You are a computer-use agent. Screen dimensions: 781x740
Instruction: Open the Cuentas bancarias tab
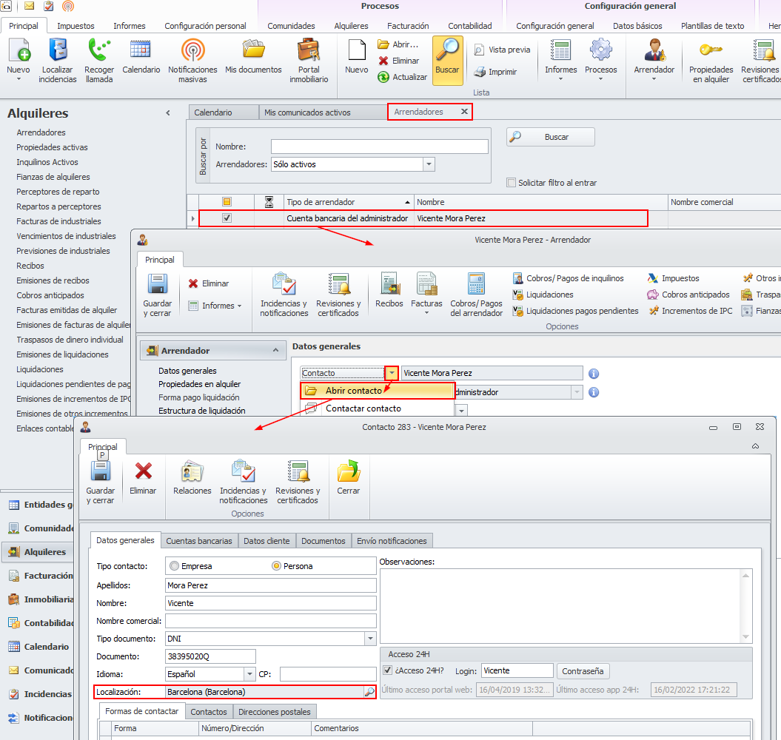click(x=198, y=541)
